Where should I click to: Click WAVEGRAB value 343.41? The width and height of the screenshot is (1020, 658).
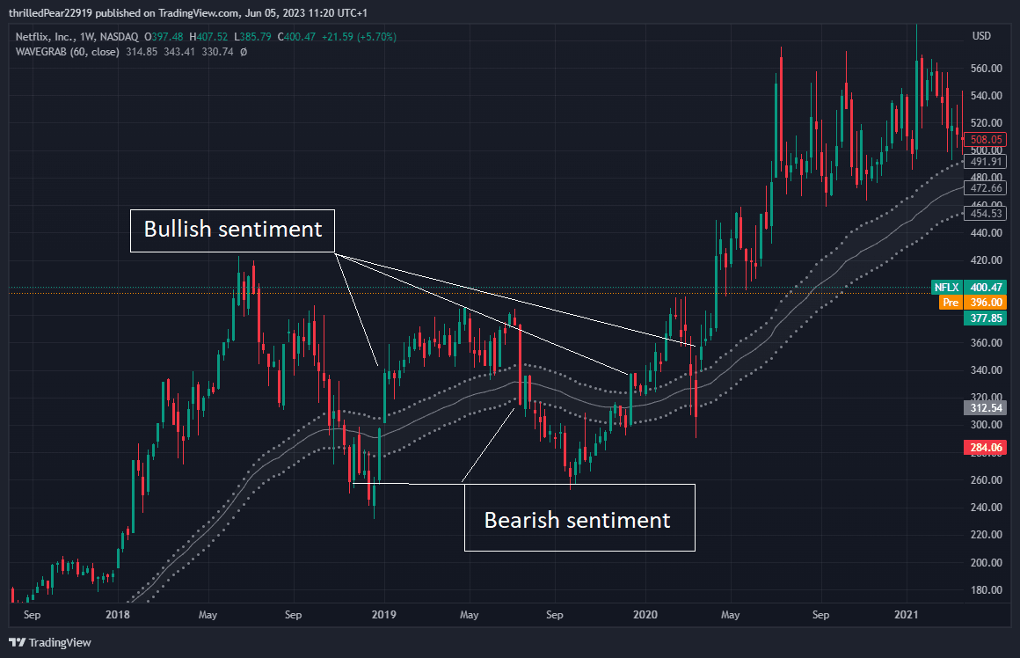(x=179, y=52)
